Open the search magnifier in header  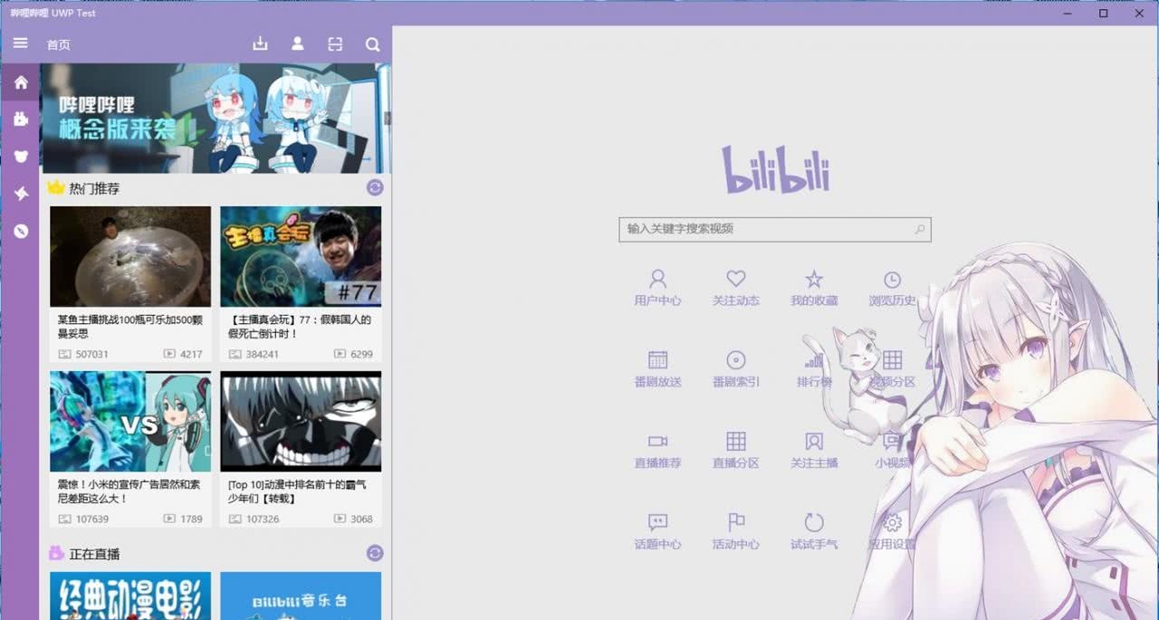pyautogui.click(x=372, y=43)
